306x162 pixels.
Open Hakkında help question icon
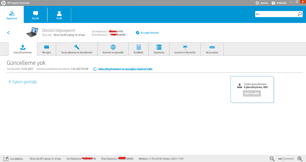coord(279,3)
